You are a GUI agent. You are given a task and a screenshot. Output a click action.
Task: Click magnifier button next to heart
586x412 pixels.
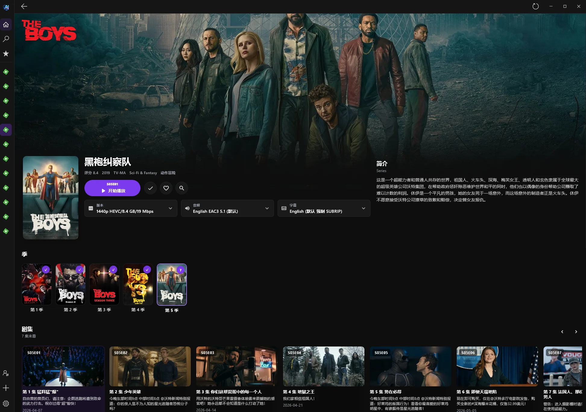[x=182, y=188]
